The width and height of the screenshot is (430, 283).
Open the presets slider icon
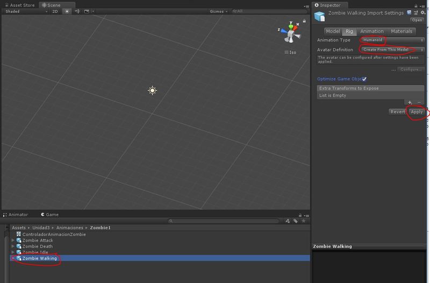tap(416, 12)
